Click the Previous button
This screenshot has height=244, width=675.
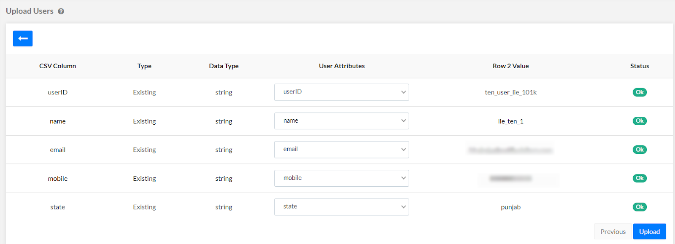coord(613,231)
